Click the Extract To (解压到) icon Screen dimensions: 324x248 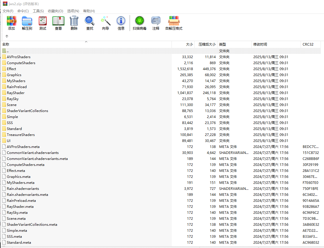(27, 21)
